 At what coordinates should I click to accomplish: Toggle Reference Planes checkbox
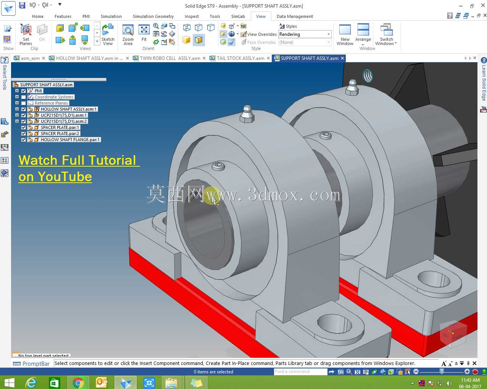pyautogui.click(x=24, y=103)
